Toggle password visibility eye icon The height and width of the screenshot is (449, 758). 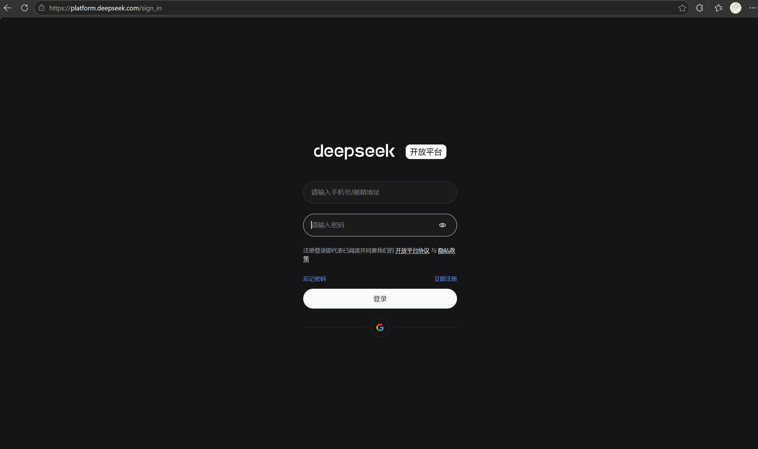point(442,225)
